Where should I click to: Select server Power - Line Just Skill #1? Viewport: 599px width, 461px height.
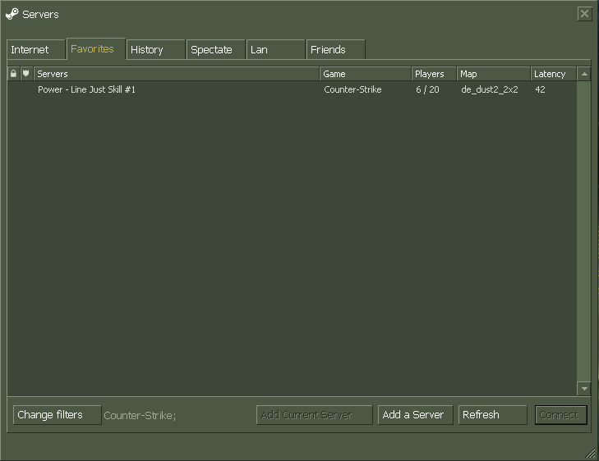point(292,89)
